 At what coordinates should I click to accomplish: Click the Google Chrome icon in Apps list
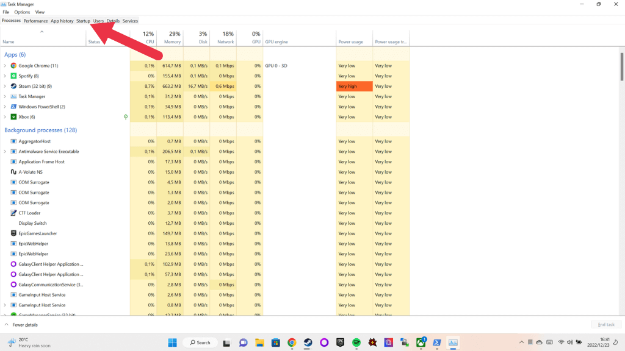click(13, 66)
